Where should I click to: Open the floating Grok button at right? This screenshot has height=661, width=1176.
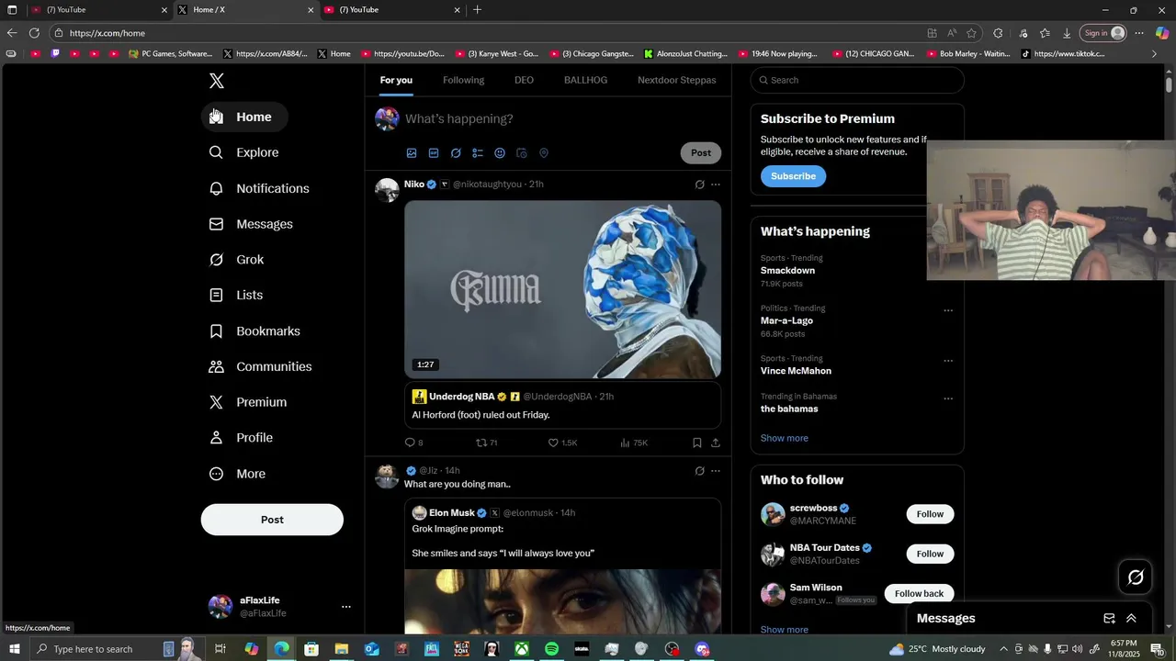coord(1136,577)
